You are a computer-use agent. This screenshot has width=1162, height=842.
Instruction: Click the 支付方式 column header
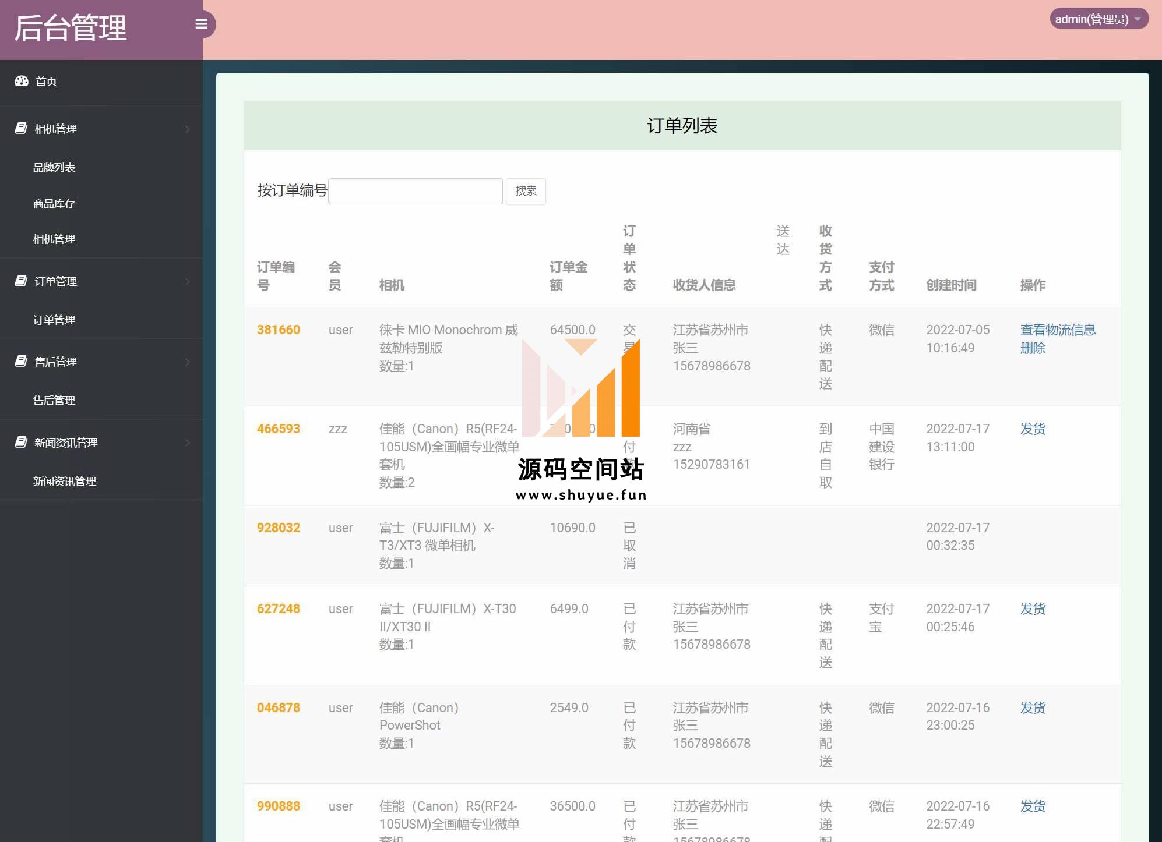coord(882,276)
